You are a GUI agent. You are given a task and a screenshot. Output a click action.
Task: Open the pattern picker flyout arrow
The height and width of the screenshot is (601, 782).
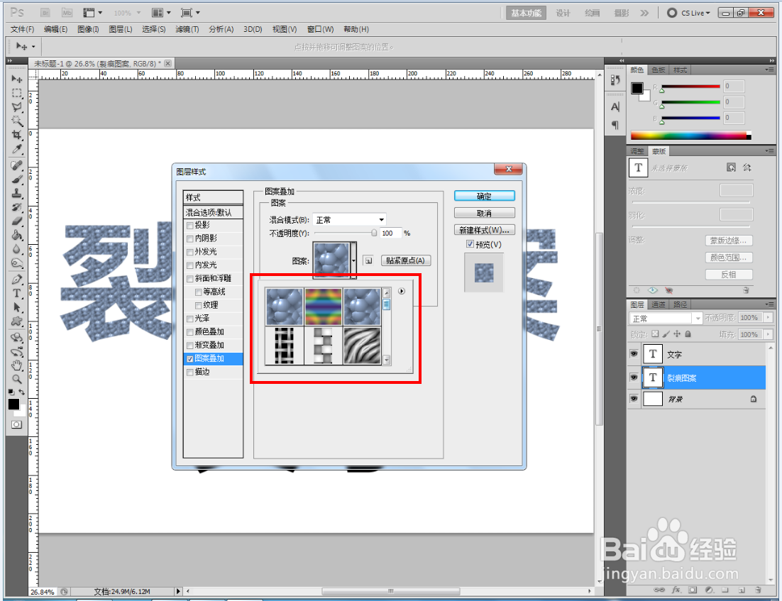pyautogui.click(x=402, y=291)
